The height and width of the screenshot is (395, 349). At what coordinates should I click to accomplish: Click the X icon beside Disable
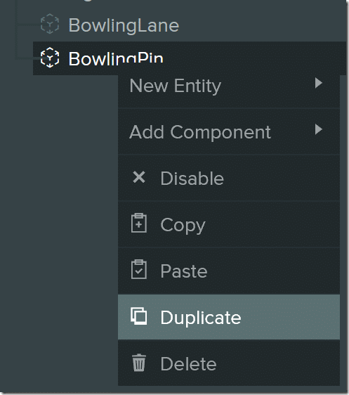click(x=139, y=177)
